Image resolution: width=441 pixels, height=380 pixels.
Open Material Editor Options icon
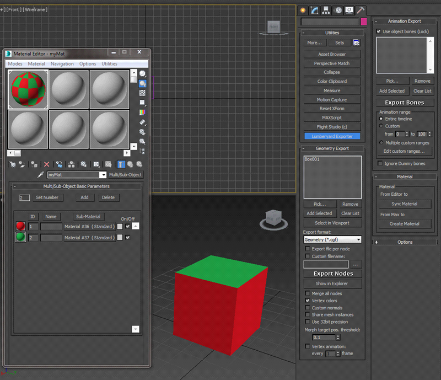click(143, 132)
